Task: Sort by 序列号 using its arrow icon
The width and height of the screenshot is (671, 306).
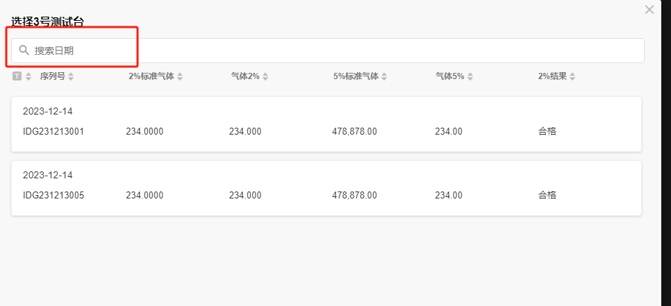Action: coord(71,76)
